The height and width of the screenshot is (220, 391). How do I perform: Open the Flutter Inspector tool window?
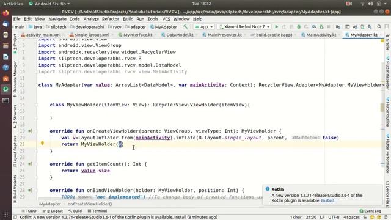tap(387, 73)
